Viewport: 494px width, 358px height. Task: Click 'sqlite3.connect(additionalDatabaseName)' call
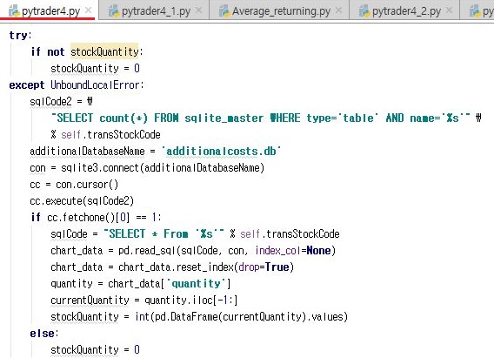(163, 168)
